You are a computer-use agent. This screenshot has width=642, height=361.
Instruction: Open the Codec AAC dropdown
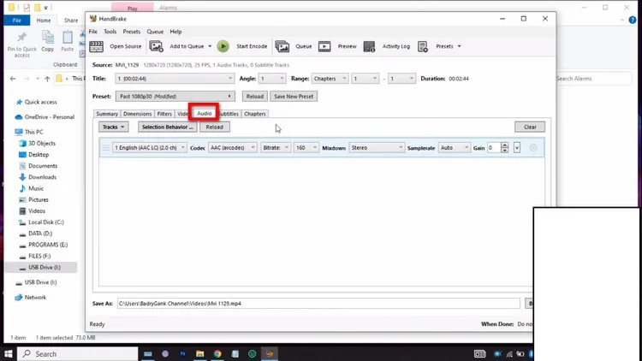233,148
